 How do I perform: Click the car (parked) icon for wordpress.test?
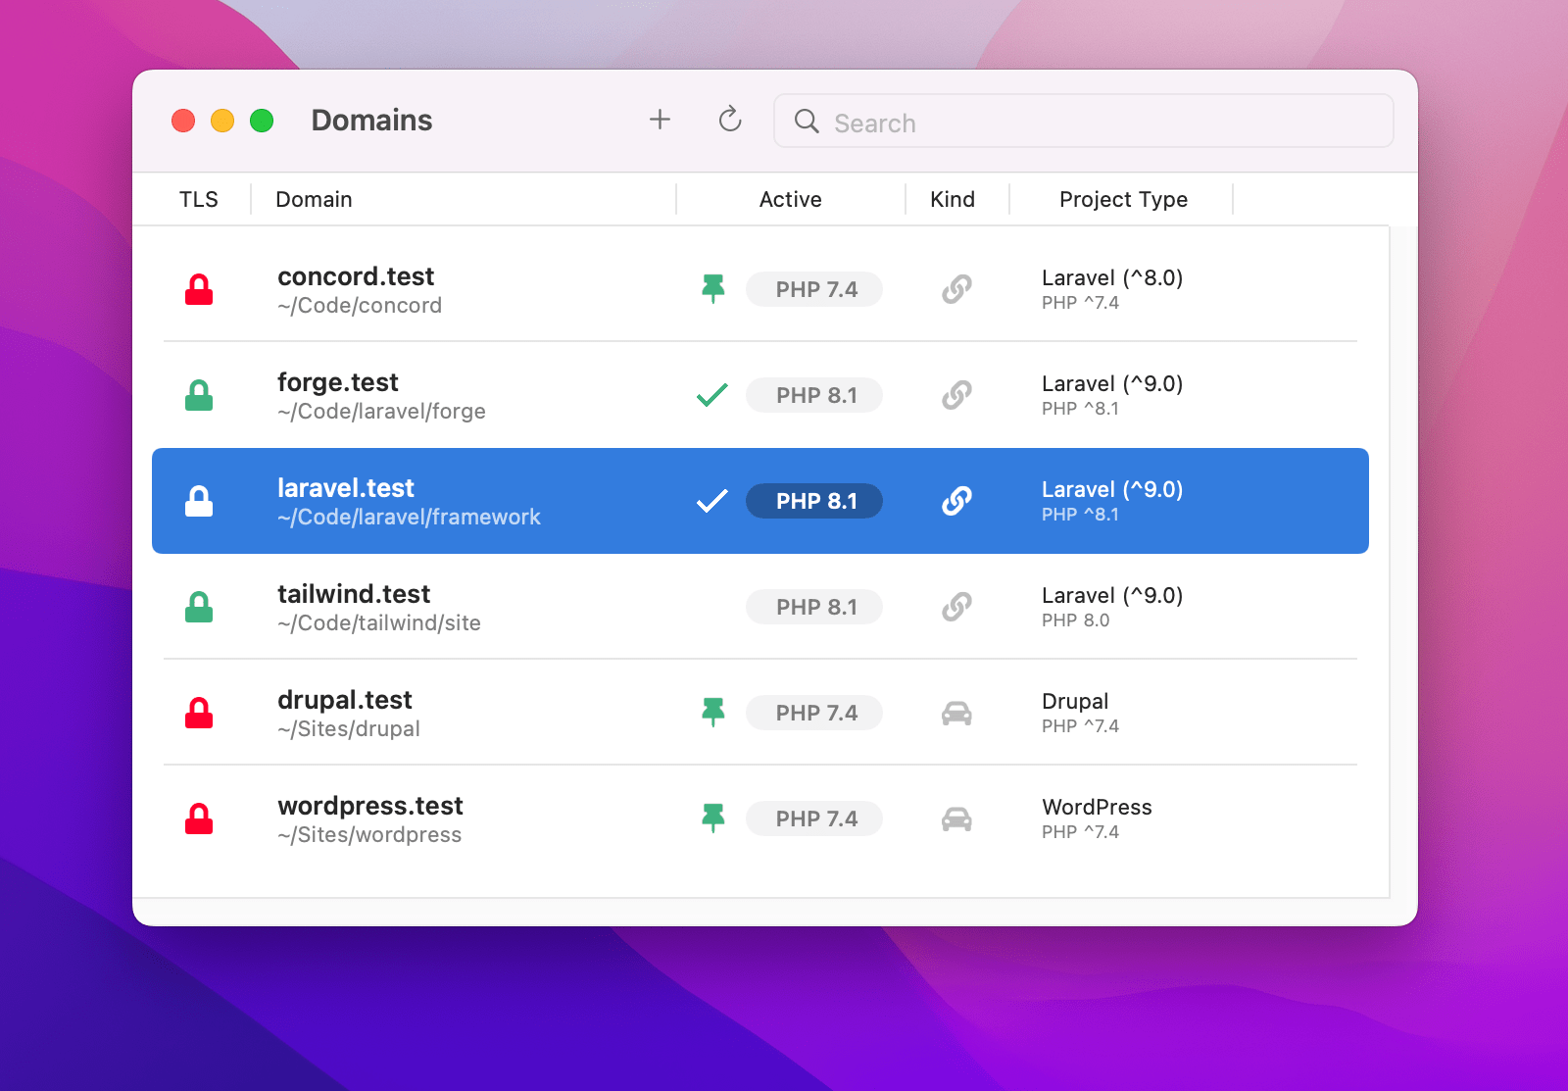(x=956, y=818)
